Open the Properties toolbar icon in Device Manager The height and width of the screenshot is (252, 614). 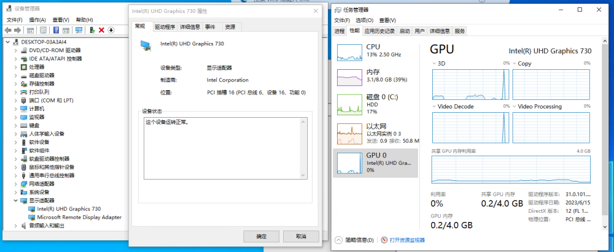43,30
